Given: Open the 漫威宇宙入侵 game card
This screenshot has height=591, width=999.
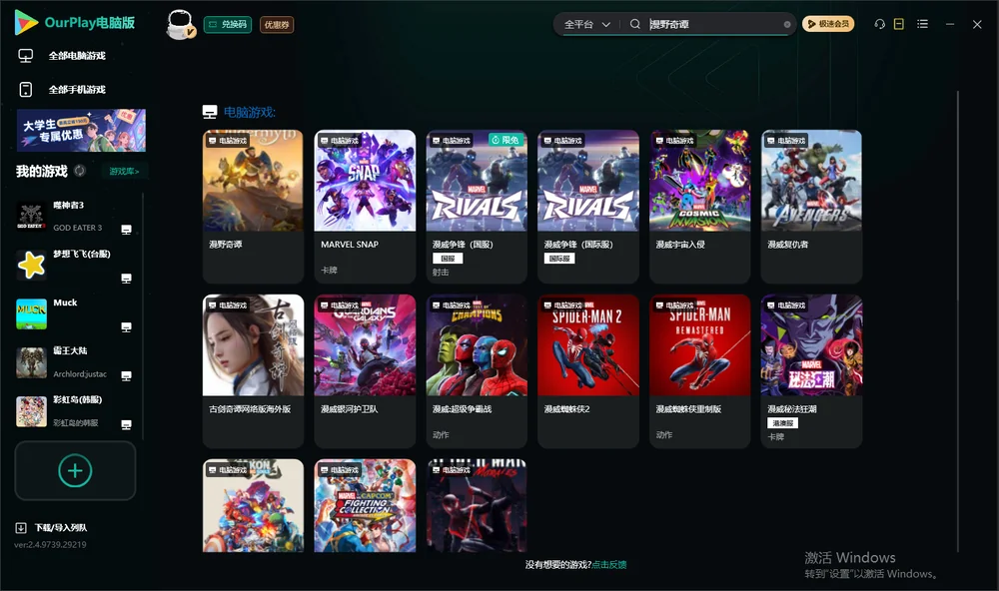Looking at the screenshot, I should [700, 207].
